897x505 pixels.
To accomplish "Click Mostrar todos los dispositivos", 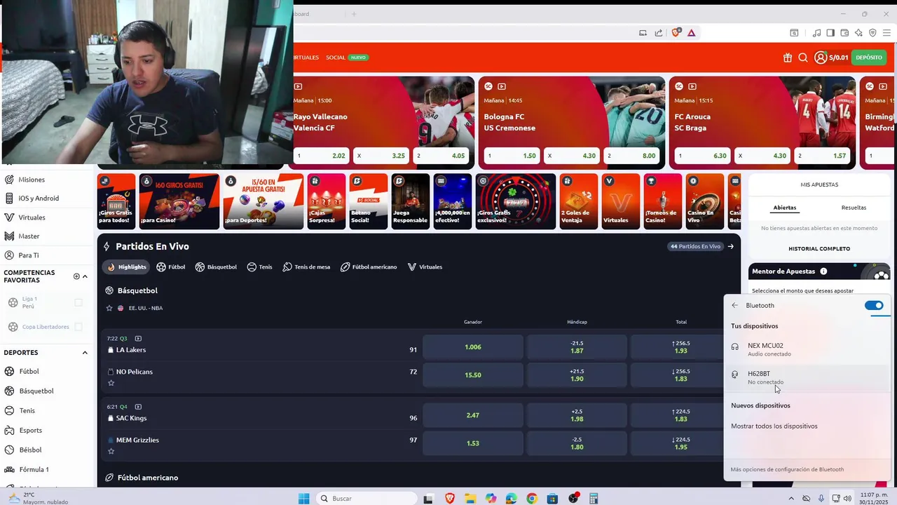I will (774, 426).
